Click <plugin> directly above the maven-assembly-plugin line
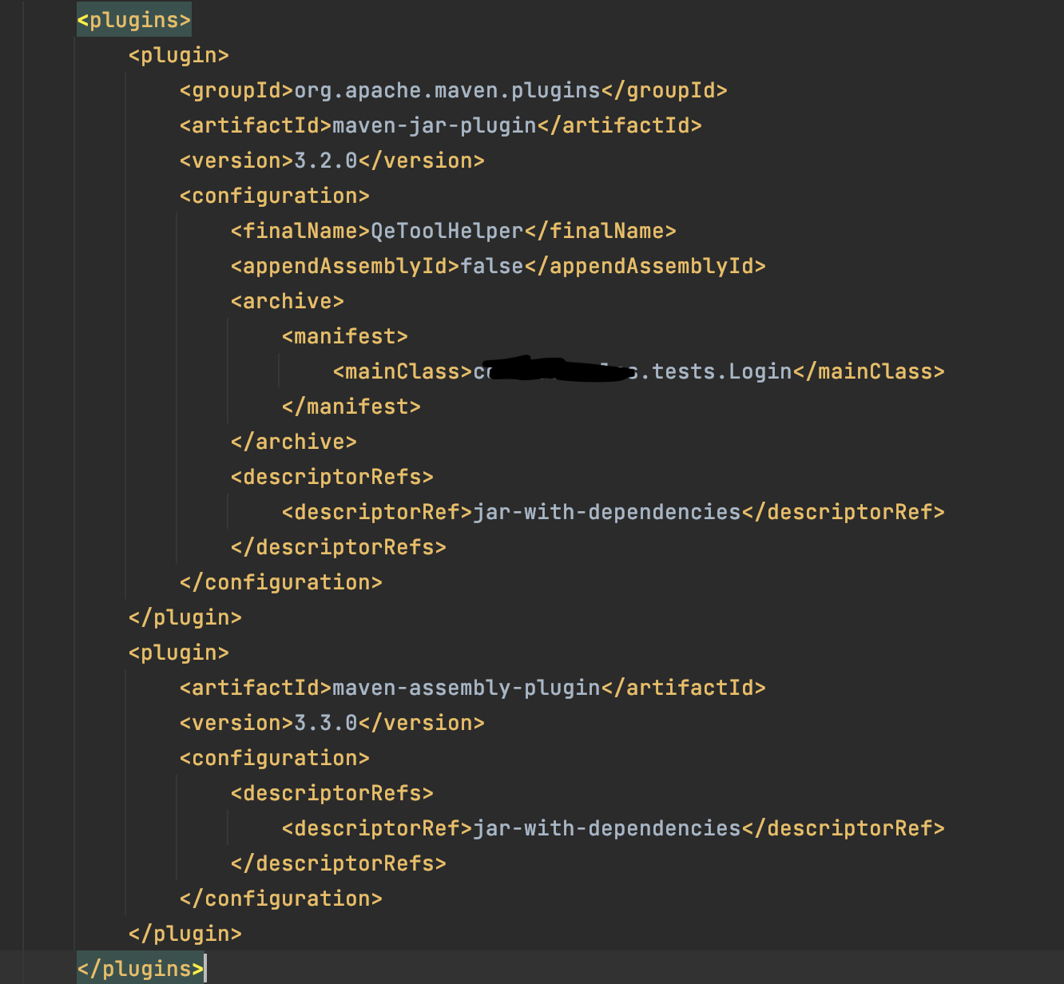 coord(179,653)
